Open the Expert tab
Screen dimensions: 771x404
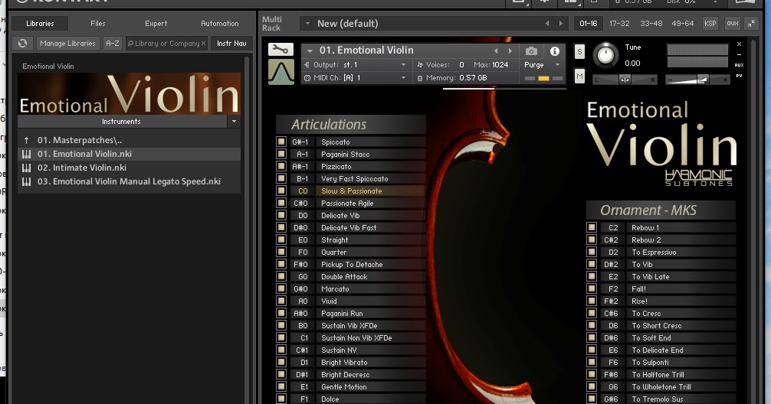[x=156, y=23]
